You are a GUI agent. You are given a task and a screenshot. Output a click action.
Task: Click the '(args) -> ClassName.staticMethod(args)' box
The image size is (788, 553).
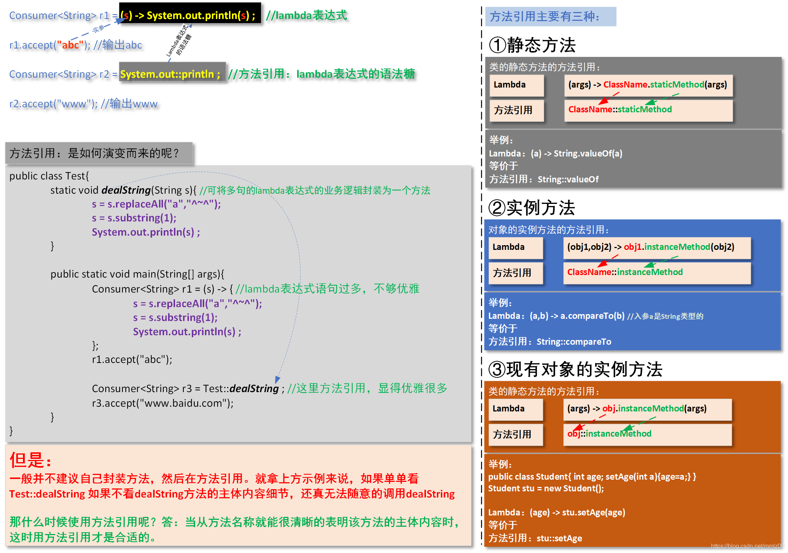pyautogui.click(x=648, y=85)
